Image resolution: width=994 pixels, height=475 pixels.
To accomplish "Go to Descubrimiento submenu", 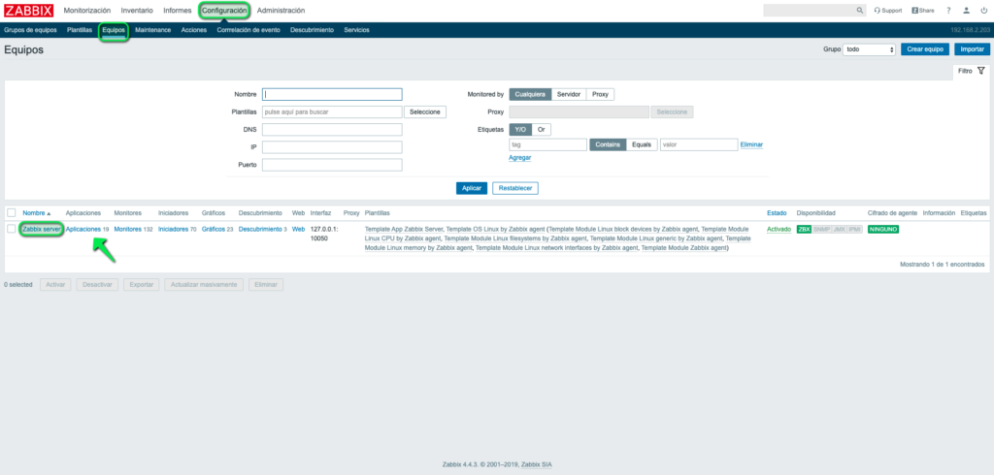I will 312,30.
